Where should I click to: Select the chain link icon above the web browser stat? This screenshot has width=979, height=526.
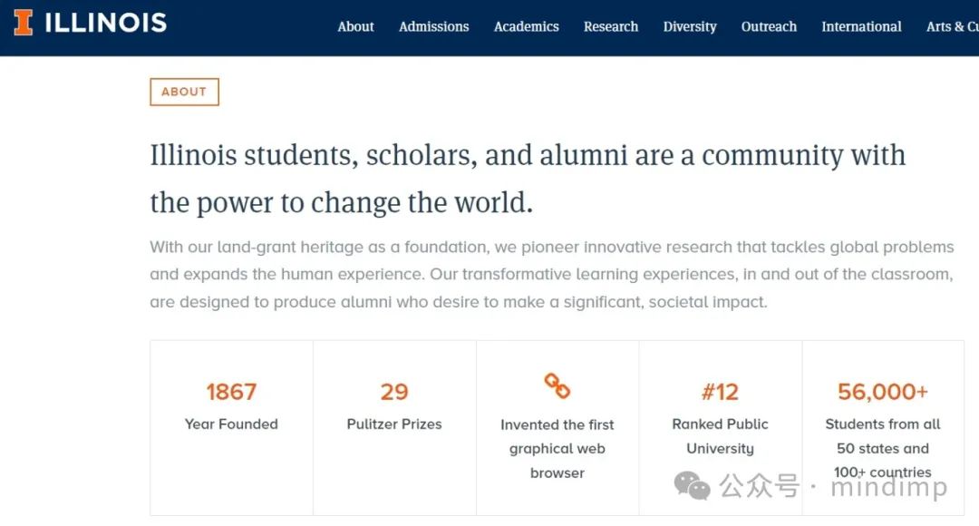tap(557, 387)
